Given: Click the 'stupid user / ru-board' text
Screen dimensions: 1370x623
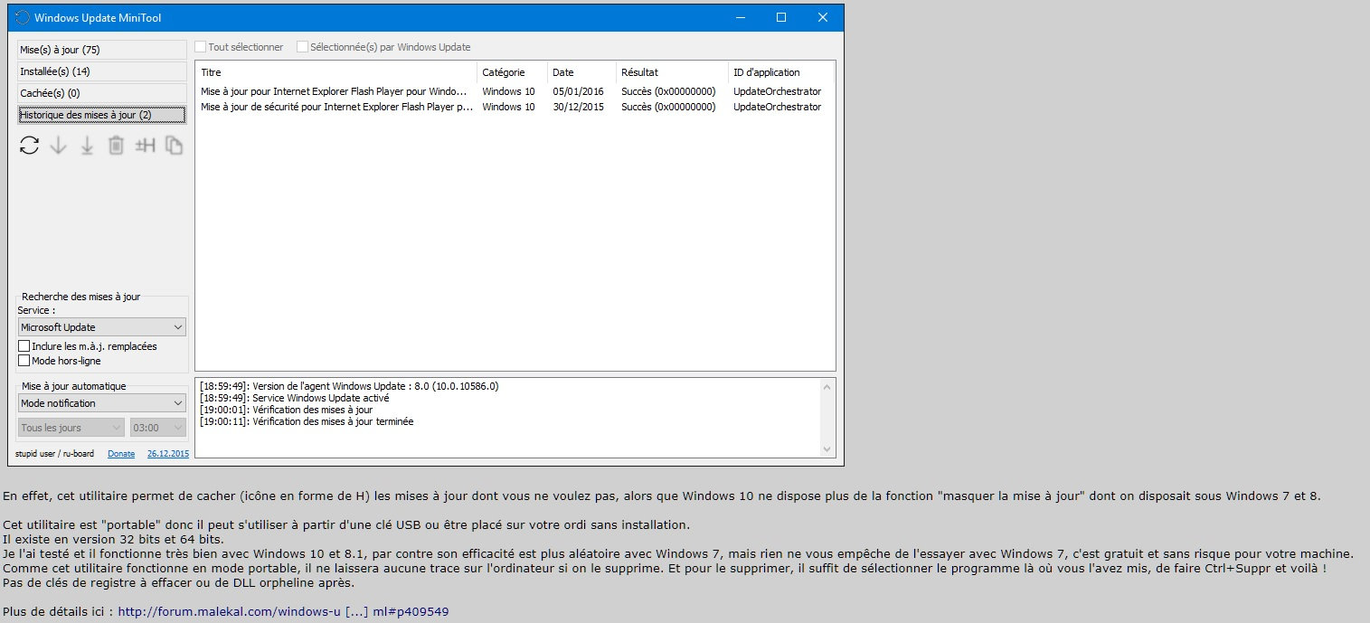Looking at the screenshot, I should click(55, 454).
